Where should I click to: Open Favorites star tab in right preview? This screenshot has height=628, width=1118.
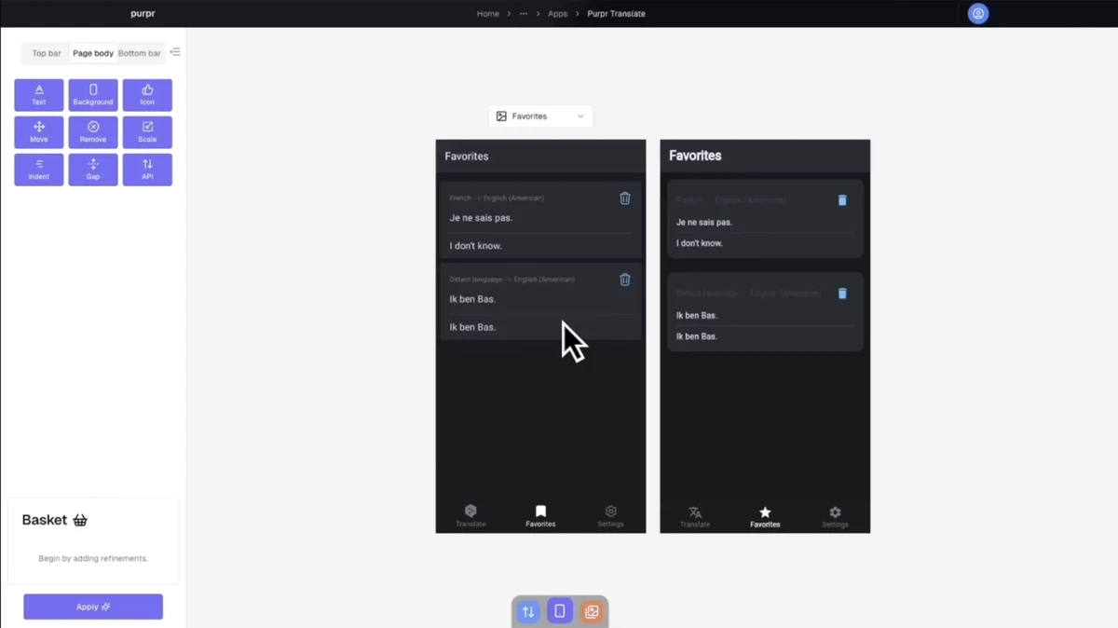pyautogui.click(x=765, y=517)
